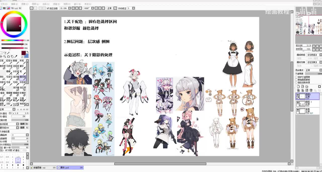The height and width of the screenshot is (172, 322).
Task: Select the move layer tool
Action: [1, 56]
